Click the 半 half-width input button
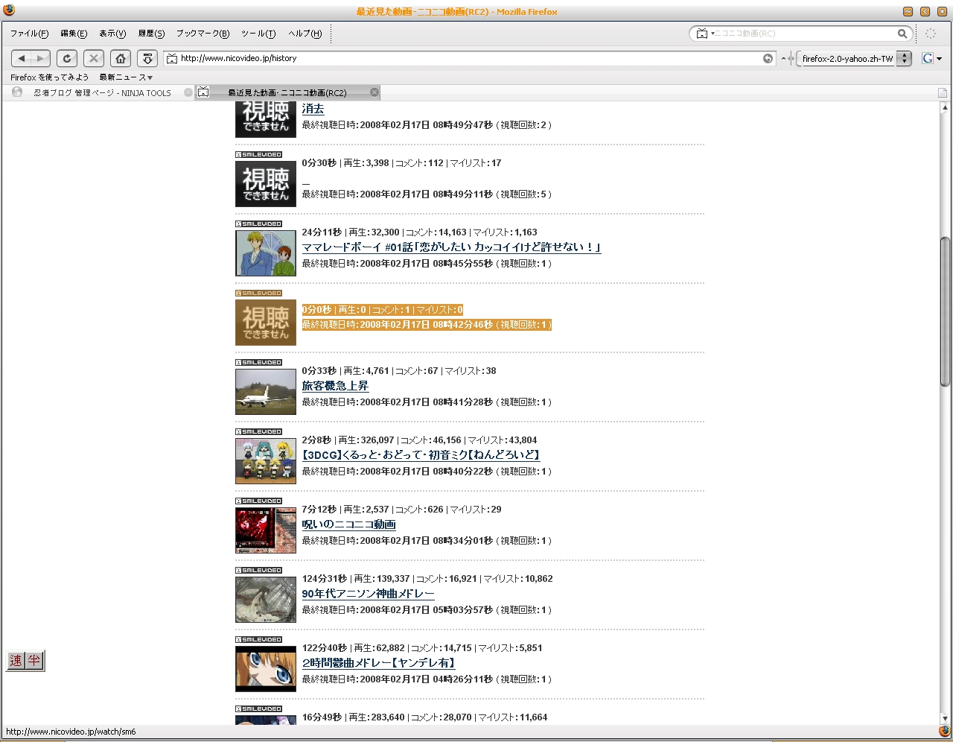The height and width of the screenshot is (742, 953). pos(34,661)
